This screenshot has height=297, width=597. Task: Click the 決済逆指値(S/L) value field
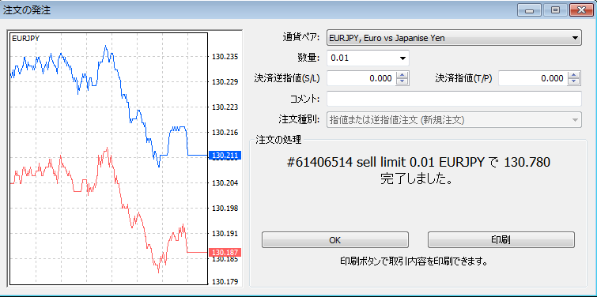pyautogui.click(x=361, y=78)
